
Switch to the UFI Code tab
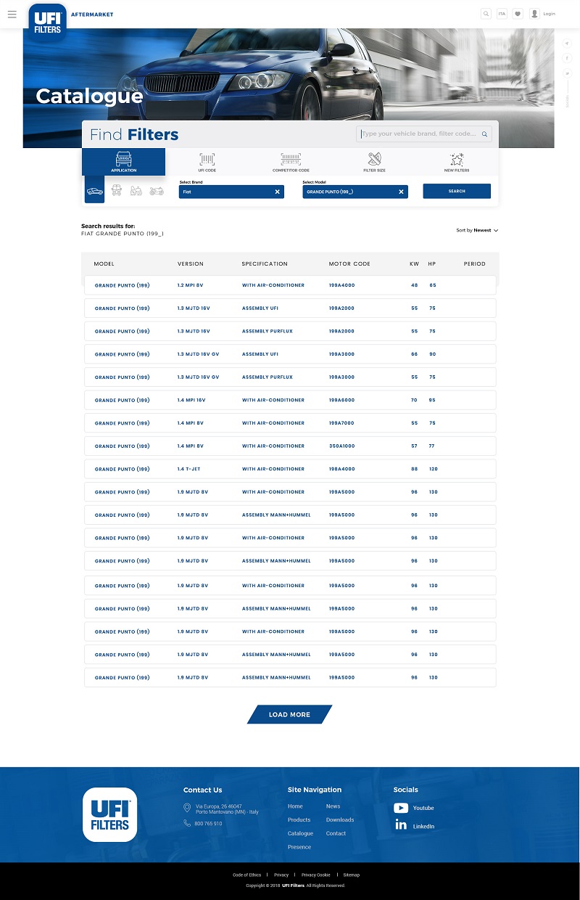click(x=207, y=162)
